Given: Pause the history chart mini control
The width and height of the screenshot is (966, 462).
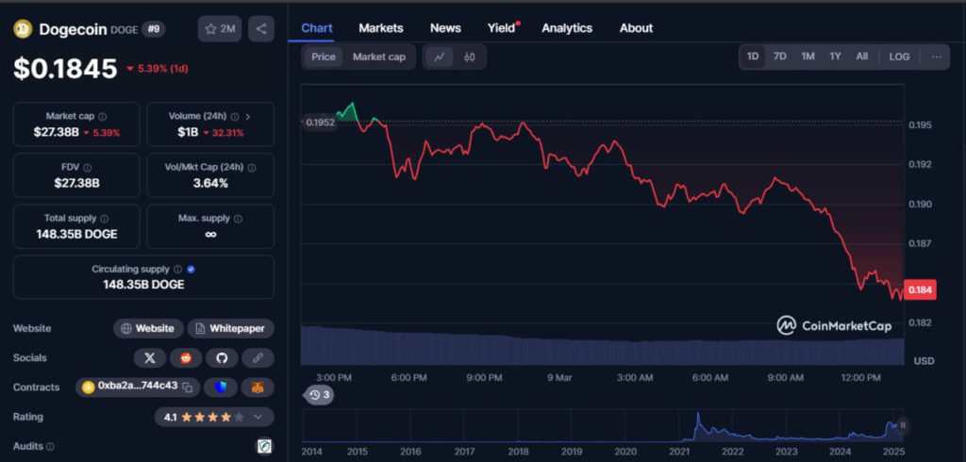Looking at the screenshot, I should coord(903,425).
